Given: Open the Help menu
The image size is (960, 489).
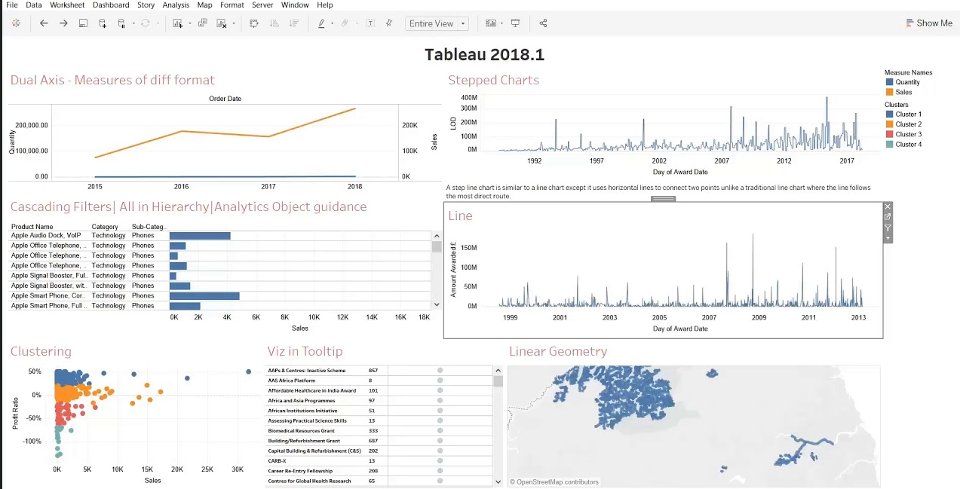Looking at the screenshot, I should 325,5.
